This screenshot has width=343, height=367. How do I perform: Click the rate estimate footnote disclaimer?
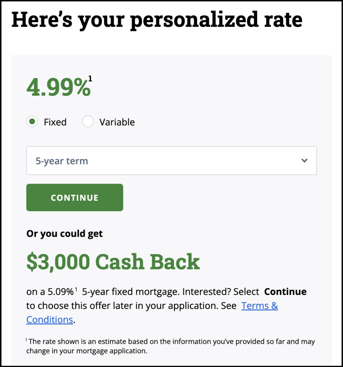[170, 346]
